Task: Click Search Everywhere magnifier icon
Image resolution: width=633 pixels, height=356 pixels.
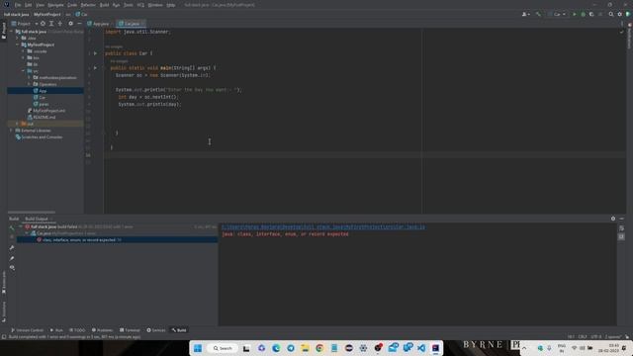Action: coord(611,14)
